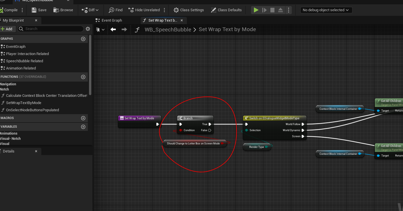Select Visual- Notch variable category

click(10, 139)
